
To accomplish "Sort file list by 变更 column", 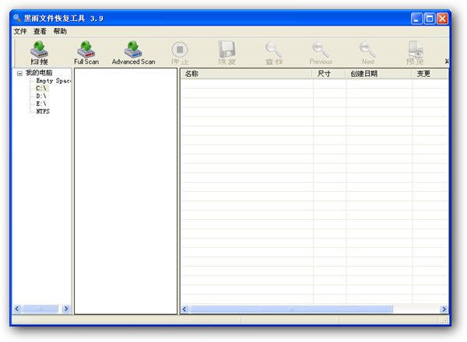I will click(430, 74).
